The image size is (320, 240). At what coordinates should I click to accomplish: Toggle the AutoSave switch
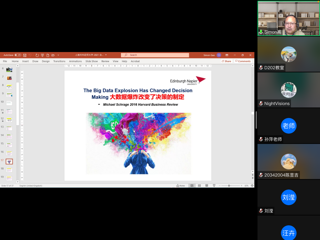pos(18,55)
